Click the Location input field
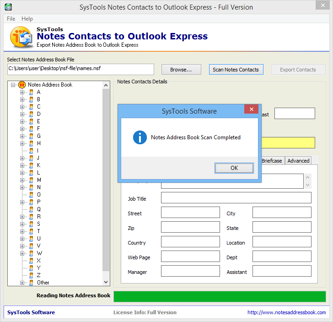333x322 pixels. point(282,241)
